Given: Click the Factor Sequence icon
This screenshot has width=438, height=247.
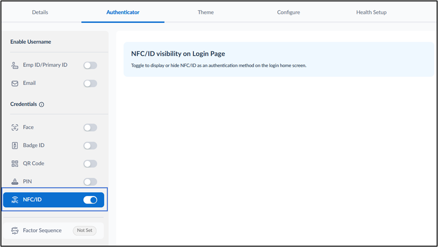Looking at the screenshot, I should 15,231.
